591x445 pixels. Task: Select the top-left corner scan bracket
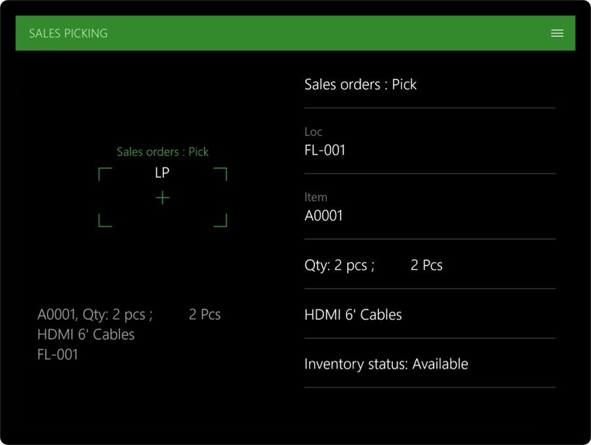point(105,172)
